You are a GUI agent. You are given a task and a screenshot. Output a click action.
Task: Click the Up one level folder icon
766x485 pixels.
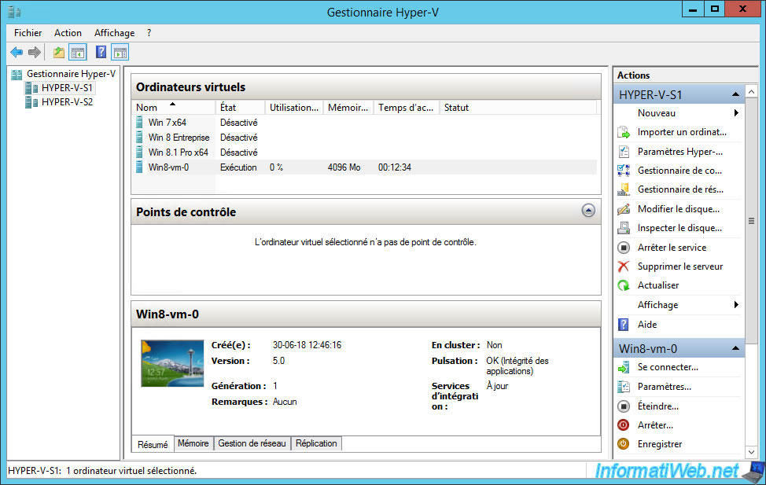(x=59, y=52)
